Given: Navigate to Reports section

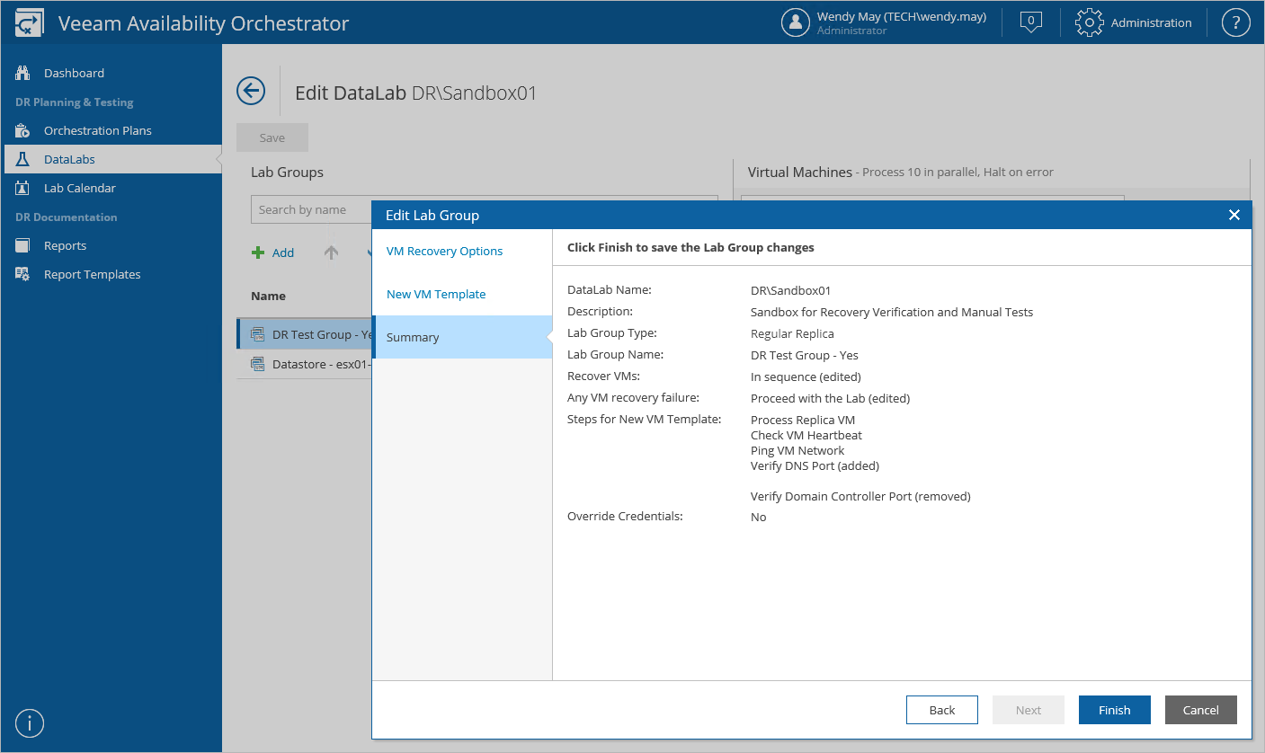Looking at the screenshot, I should point(65,245).
